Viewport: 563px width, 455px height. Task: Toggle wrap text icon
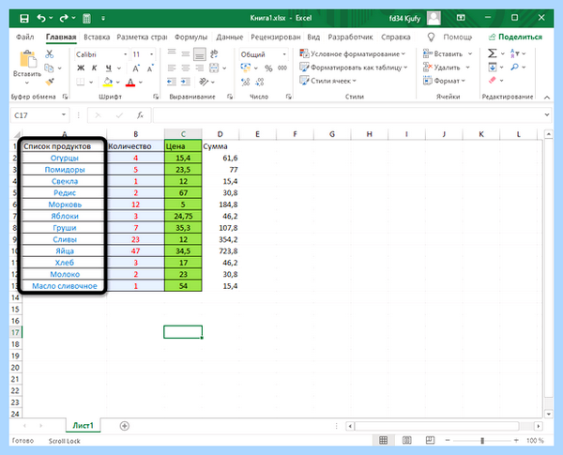coord(214,54)
